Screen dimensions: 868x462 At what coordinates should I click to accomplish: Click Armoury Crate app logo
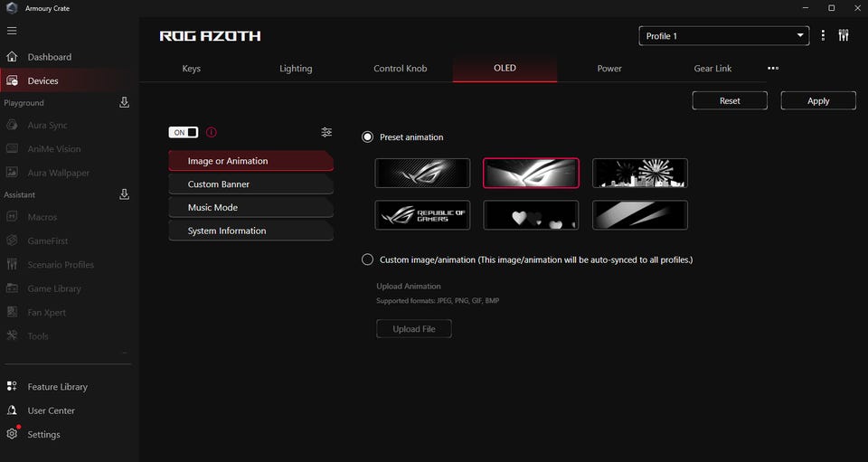(x=12, y=8)
